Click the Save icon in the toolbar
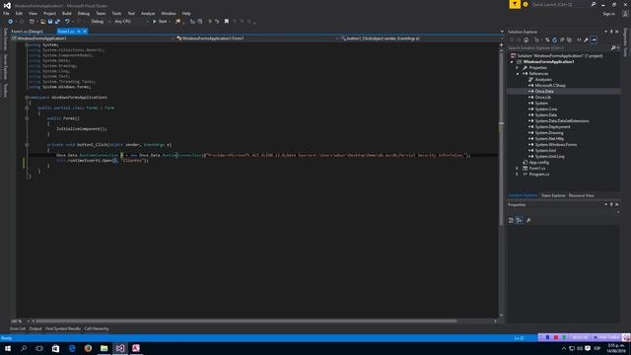 (50, 22)
